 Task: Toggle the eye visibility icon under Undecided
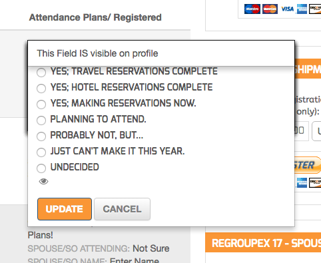[43, 181]
